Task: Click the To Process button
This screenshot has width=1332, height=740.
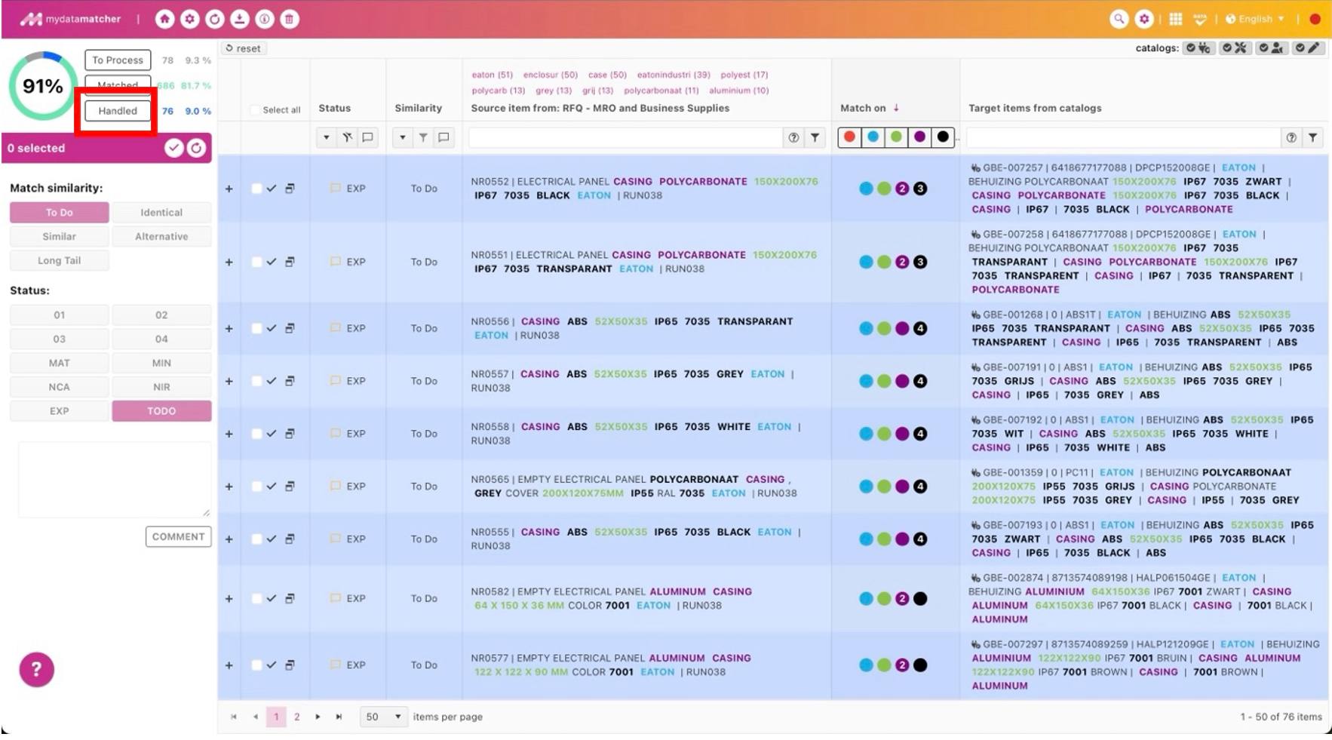Action: [118, 60]
